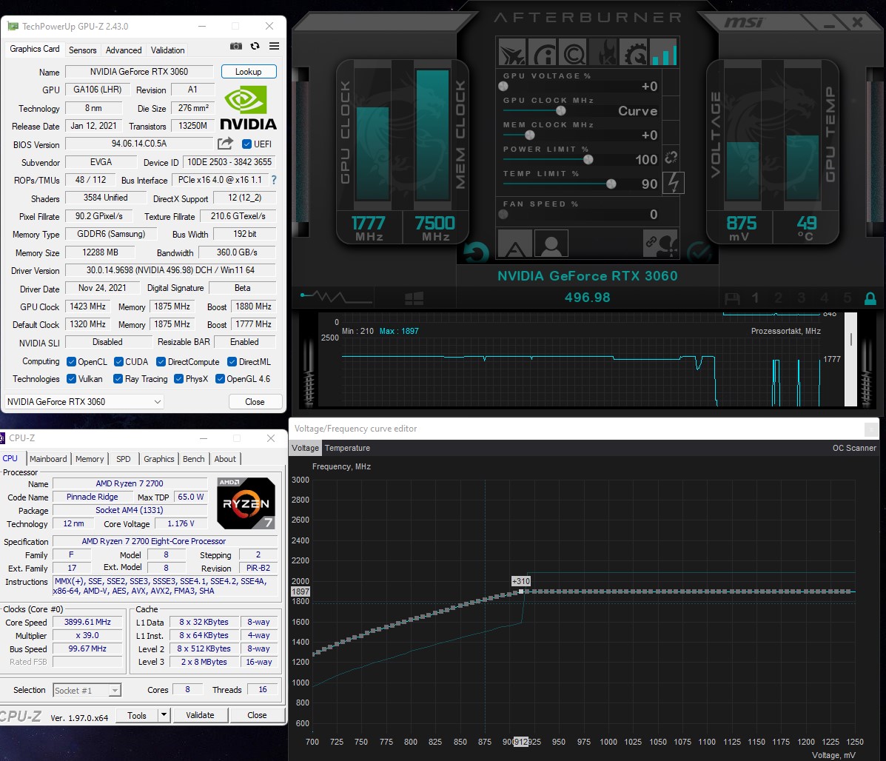Click the Driver Version field in GPU-Z
Image resolution: width=886 pixels, height=761 pixels.
tap(170, 270)
